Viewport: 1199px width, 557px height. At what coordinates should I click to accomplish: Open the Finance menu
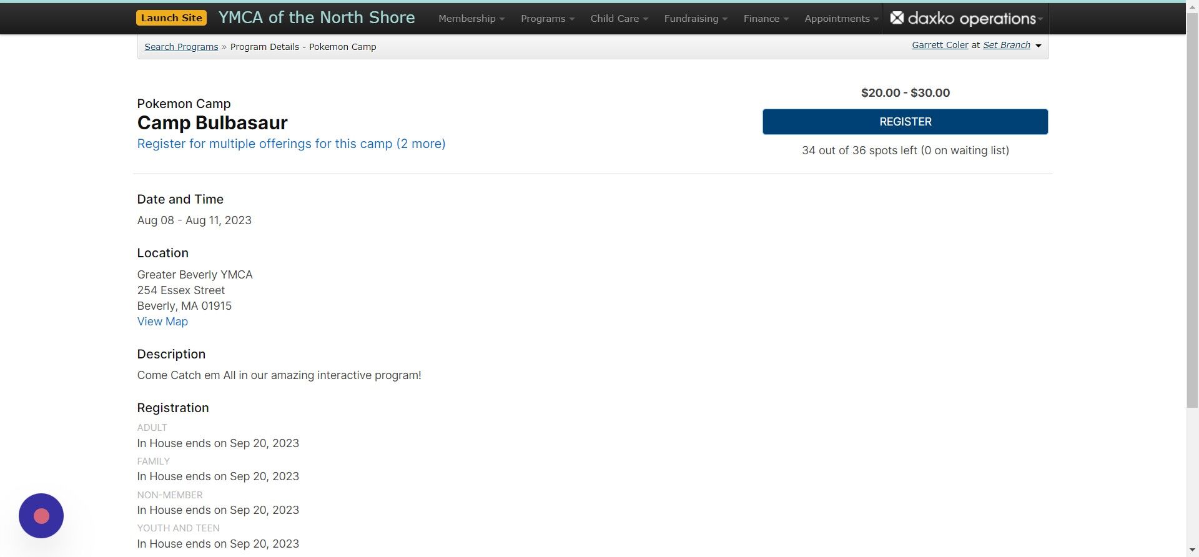point(766,19)
